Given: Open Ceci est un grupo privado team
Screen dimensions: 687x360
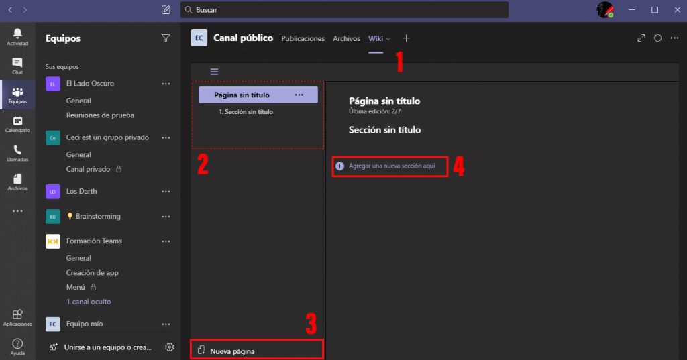Looking at the screenshot, I should (x=107, y=137).
